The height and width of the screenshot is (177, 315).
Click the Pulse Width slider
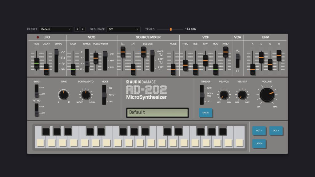pos(96,58)
